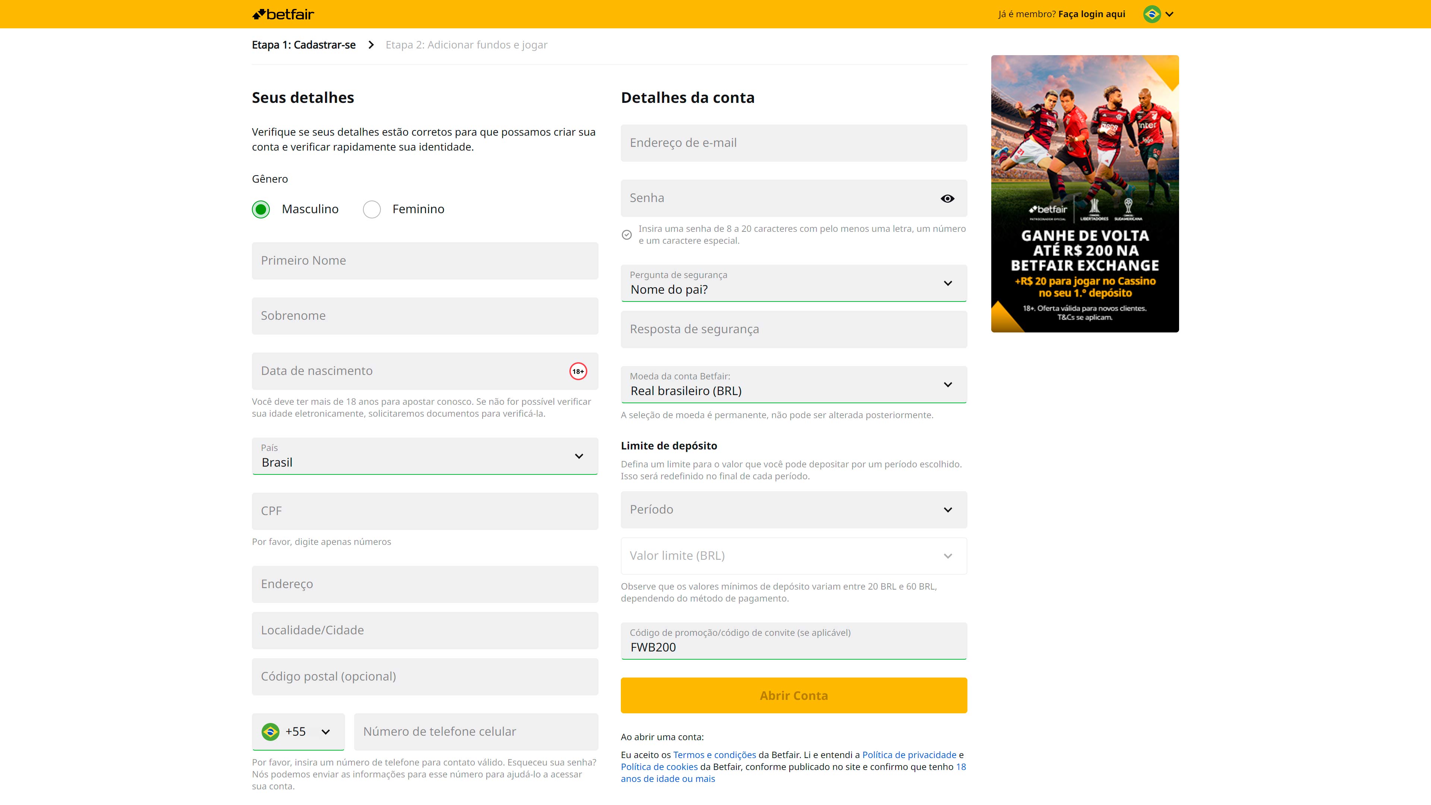1431x805 pixels.
Task: Open the +55 phone country code dropdown
Action: coord(298,732)
